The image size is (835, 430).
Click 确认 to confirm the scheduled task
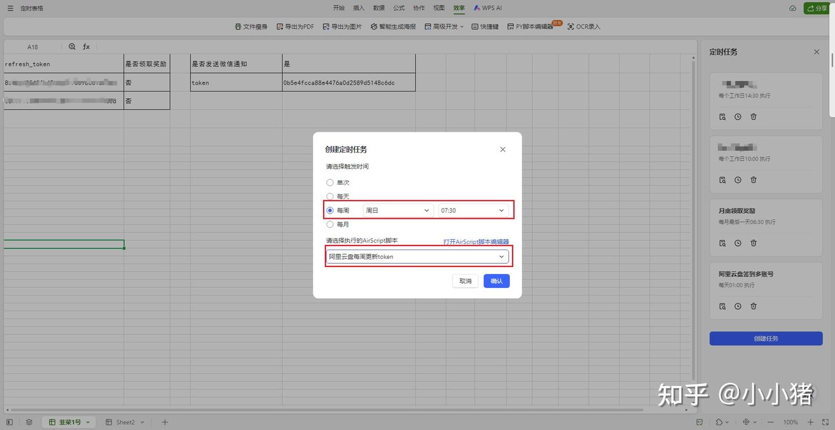[496, 281]
